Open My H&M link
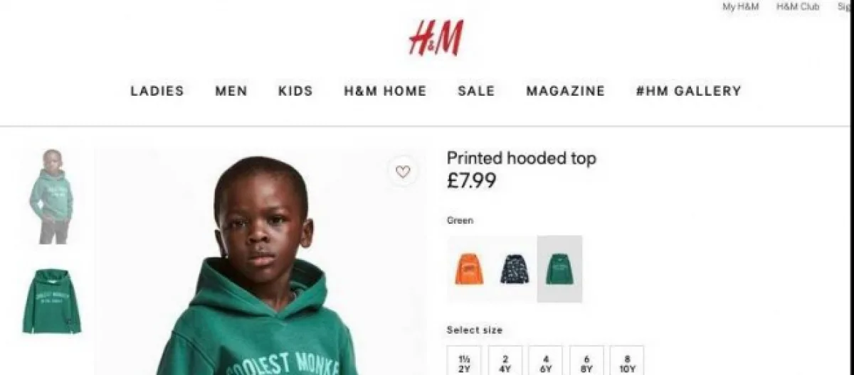This screenshot has width=854, height=375. (x=741, y=6)
